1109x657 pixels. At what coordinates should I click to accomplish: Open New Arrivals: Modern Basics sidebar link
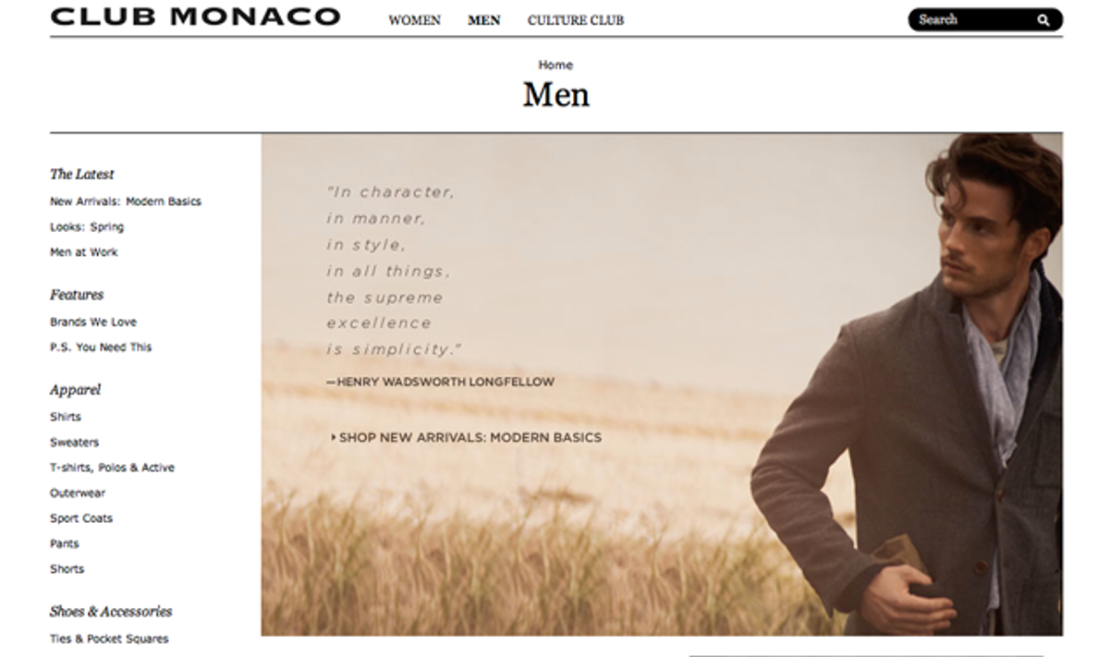point(126,201)
